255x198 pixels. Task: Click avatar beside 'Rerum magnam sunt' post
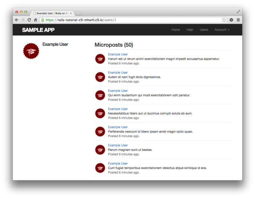click(100, 150)
